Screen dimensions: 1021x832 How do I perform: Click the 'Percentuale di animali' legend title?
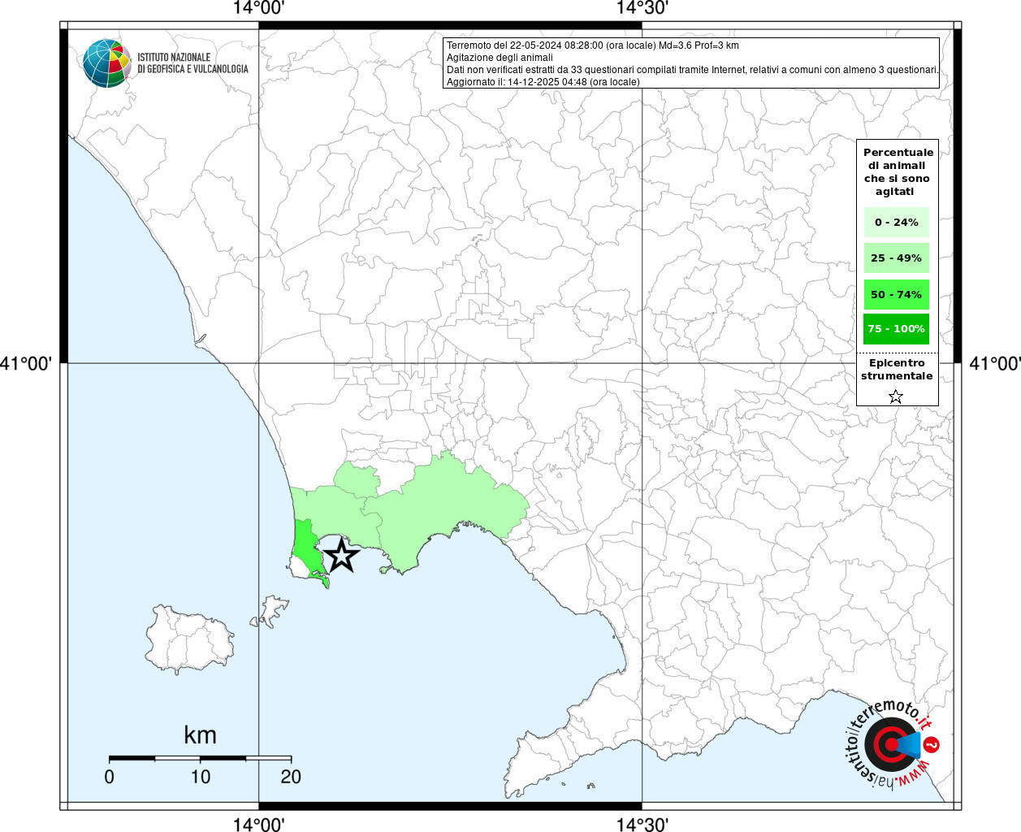898,171
